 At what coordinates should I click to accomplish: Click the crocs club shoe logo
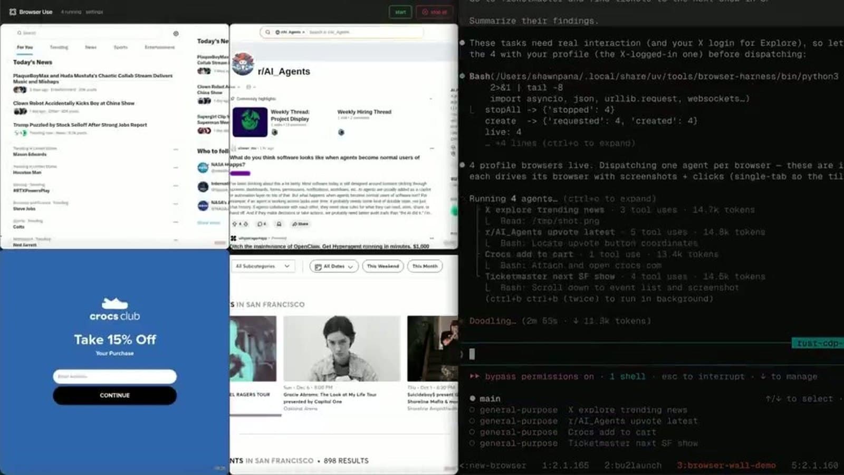(114, 303)
